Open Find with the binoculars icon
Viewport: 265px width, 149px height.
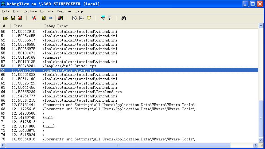[x=124, y=18]
